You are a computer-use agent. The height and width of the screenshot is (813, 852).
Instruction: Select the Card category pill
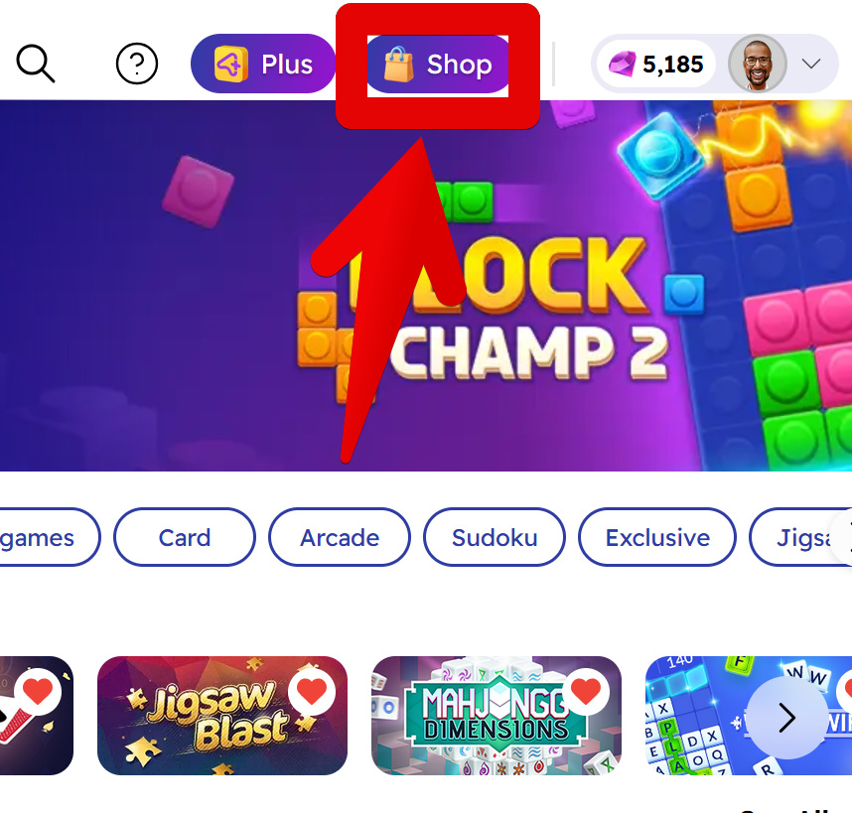184,538
